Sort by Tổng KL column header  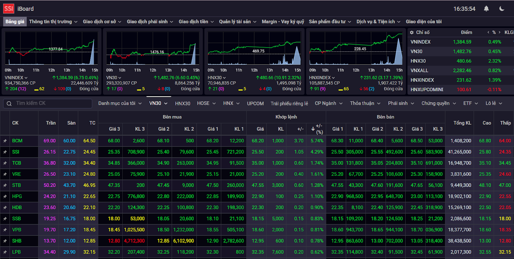click(x=462, y=123)
